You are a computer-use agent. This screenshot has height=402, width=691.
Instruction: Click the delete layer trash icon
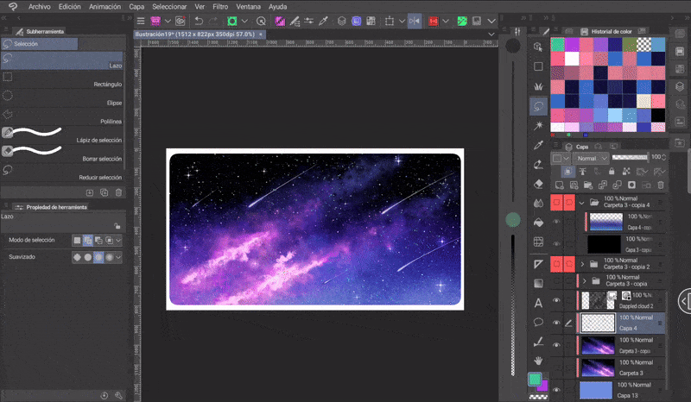[x=661, y=184]
